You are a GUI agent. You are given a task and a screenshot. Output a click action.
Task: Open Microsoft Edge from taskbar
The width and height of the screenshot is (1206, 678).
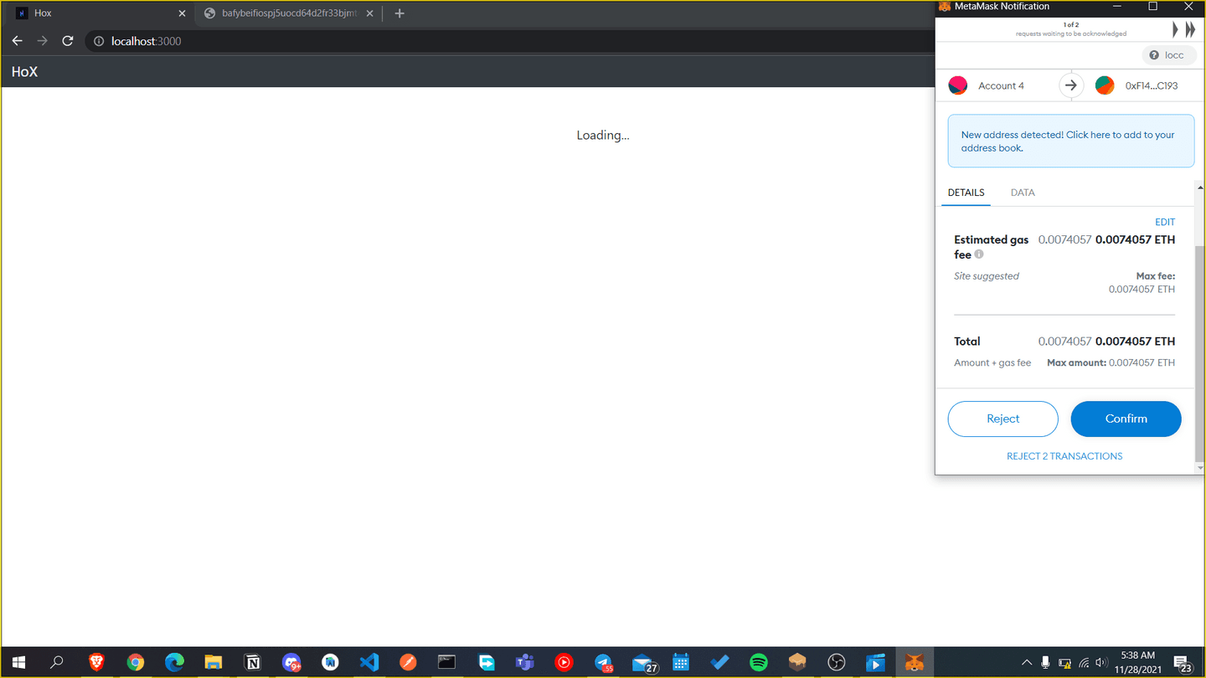(x=174, y=662)
